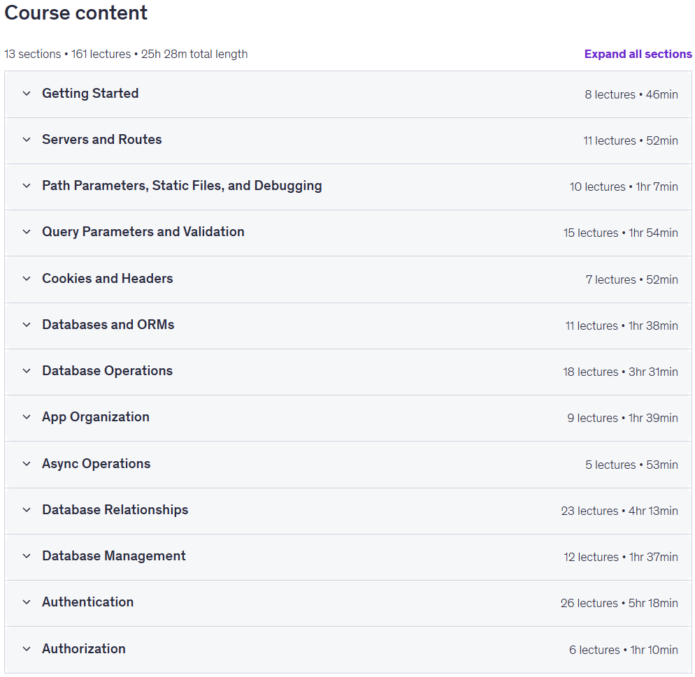Click the Database Operations title
Viewport: 695px width, 677px height.
(x=107, y=370)
